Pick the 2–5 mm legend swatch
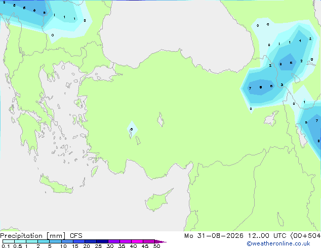The height and width of the screenshot is (248, 321). click(x=44, y=241)
